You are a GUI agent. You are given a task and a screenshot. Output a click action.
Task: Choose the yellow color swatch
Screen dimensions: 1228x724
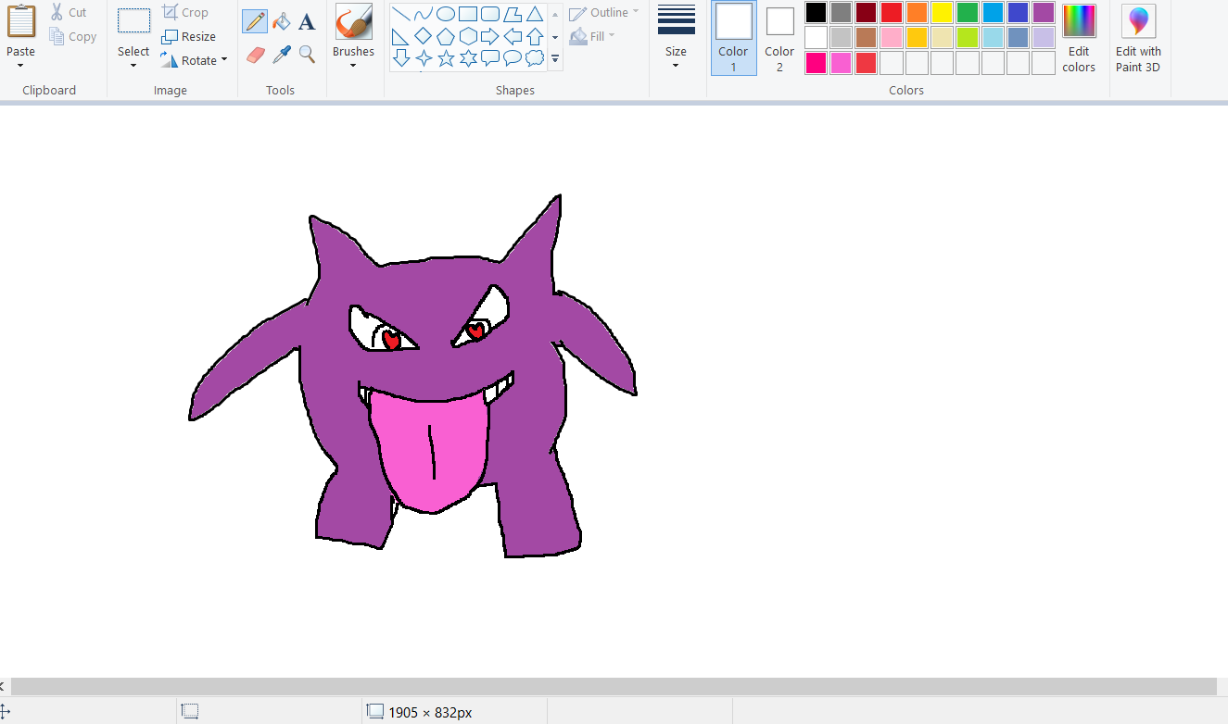(x=942, y=12)
